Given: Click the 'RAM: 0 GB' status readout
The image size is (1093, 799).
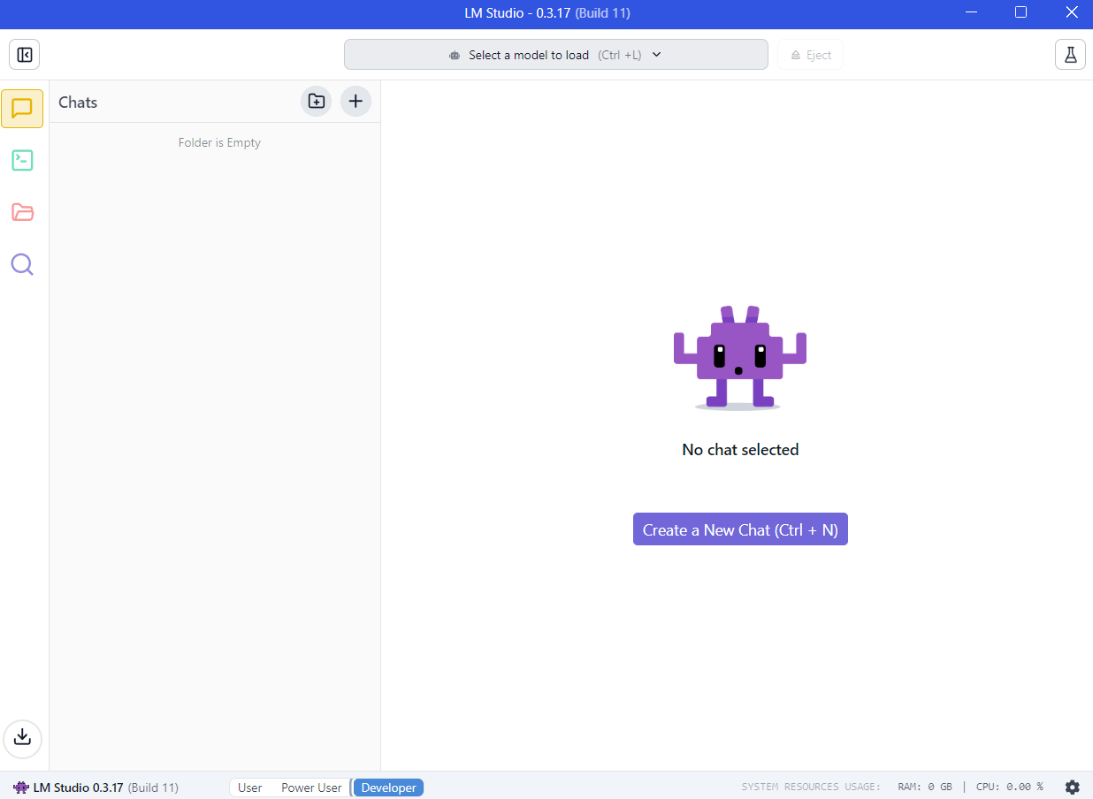Looking at the screenshot, I should 924,787.
